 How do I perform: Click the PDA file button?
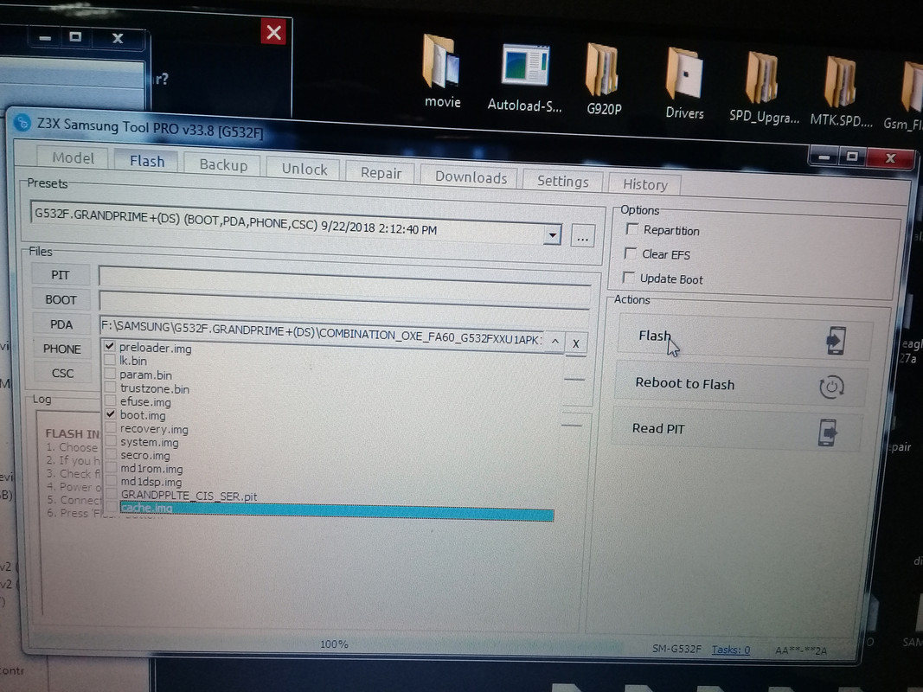click(61, 324)
